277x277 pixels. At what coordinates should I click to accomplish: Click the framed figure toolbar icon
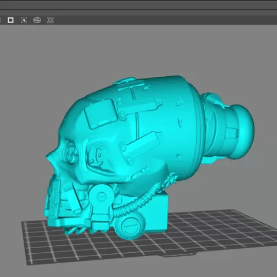[50, 20]
